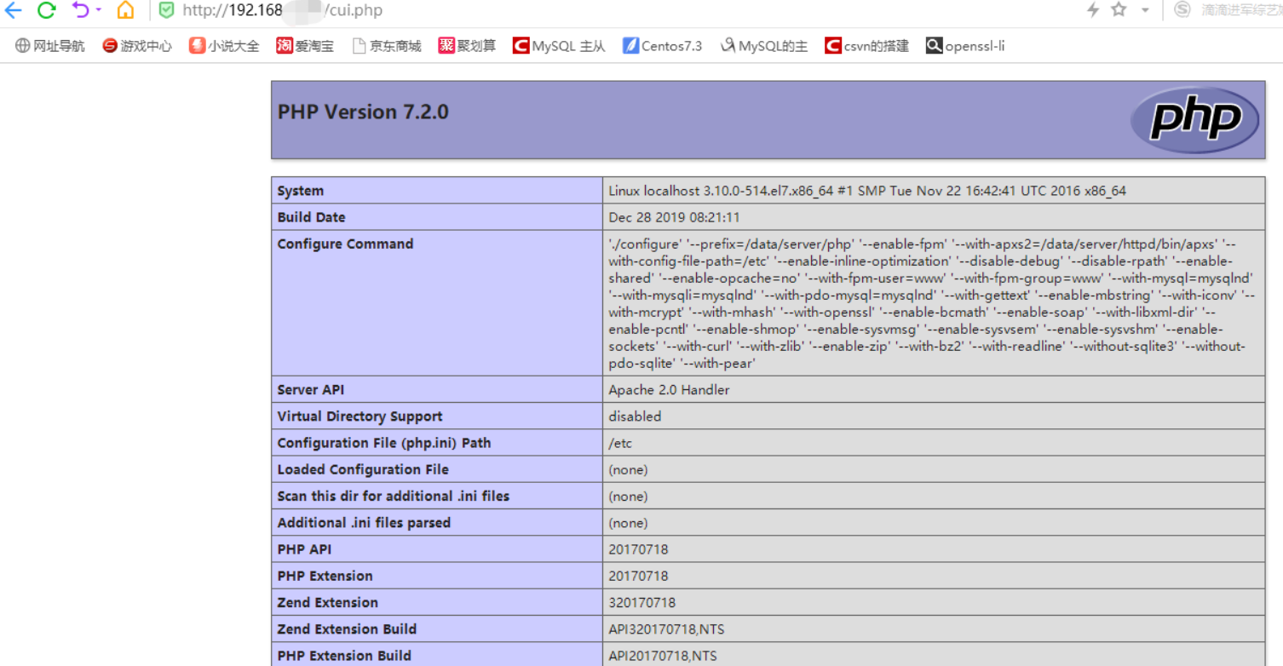Click the green security shield icon

click(167, 10)
